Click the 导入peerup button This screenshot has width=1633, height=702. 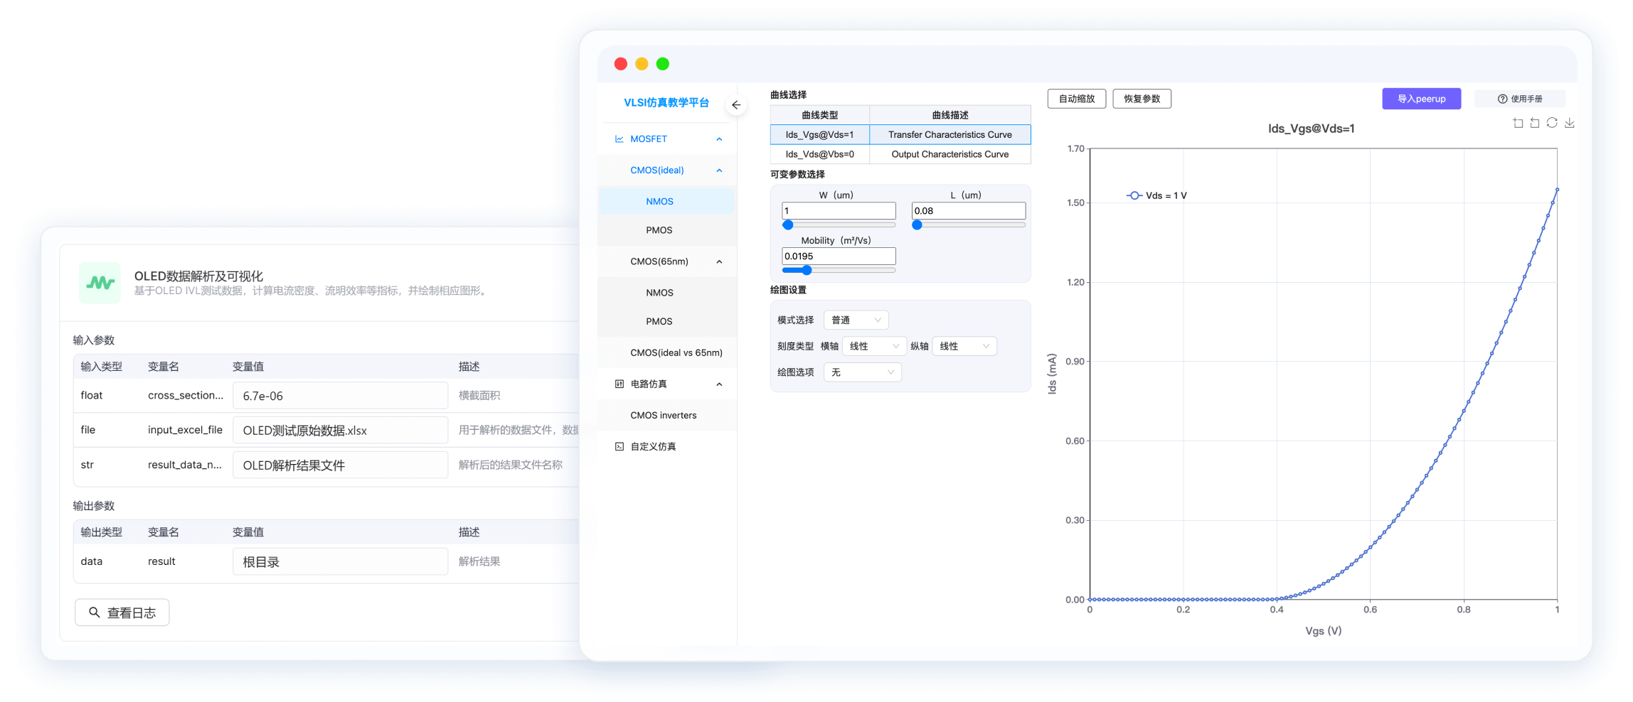tap(1421, 99)
